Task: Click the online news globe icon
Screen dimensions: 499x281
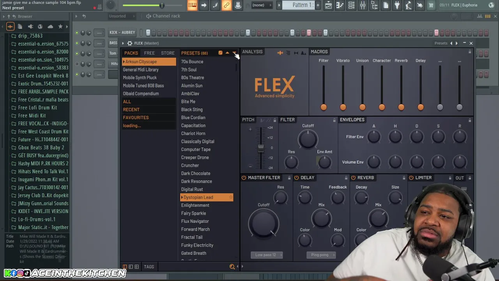Action: tap(491, 5)
